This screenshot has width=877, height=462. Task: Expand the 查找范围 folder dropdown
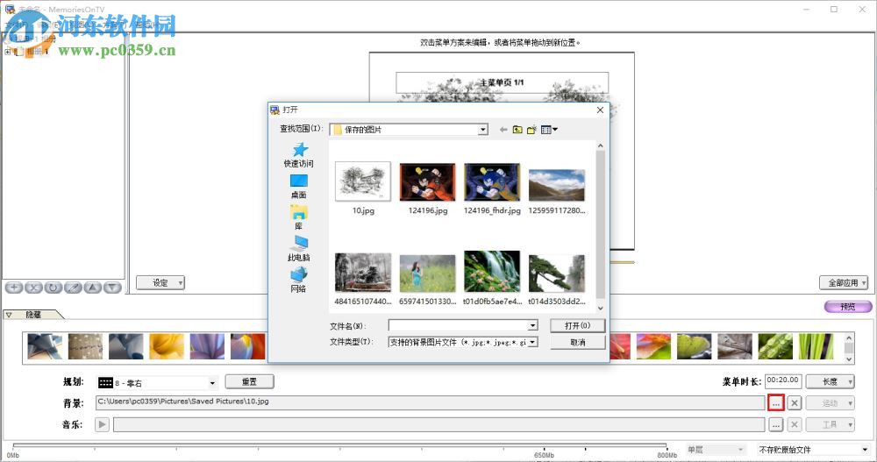point(482,130)
